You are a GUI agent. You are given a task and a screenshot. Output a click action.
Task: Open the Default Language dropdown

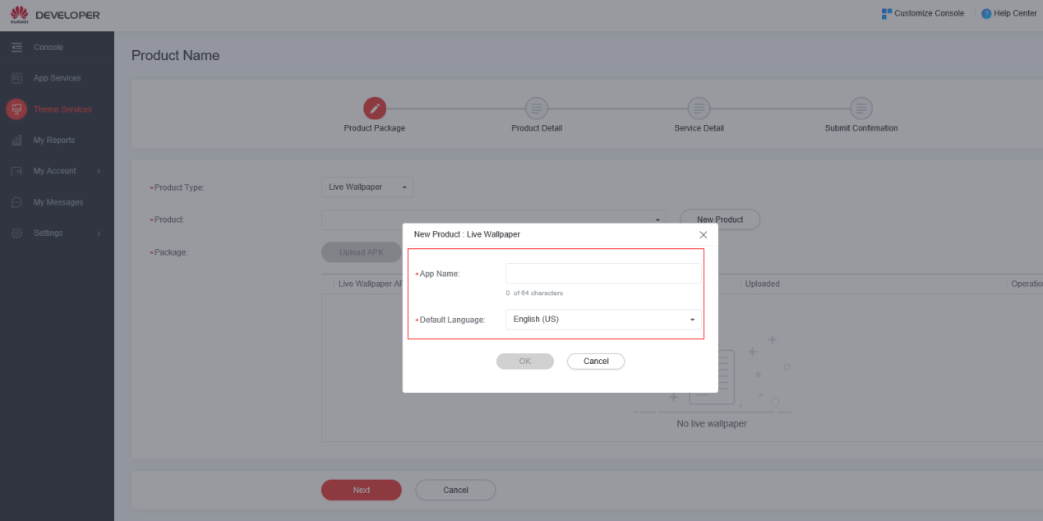[x=603, y=320]
